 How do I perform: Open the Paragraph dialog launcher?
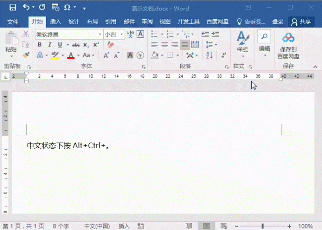[x=227, y=67]
